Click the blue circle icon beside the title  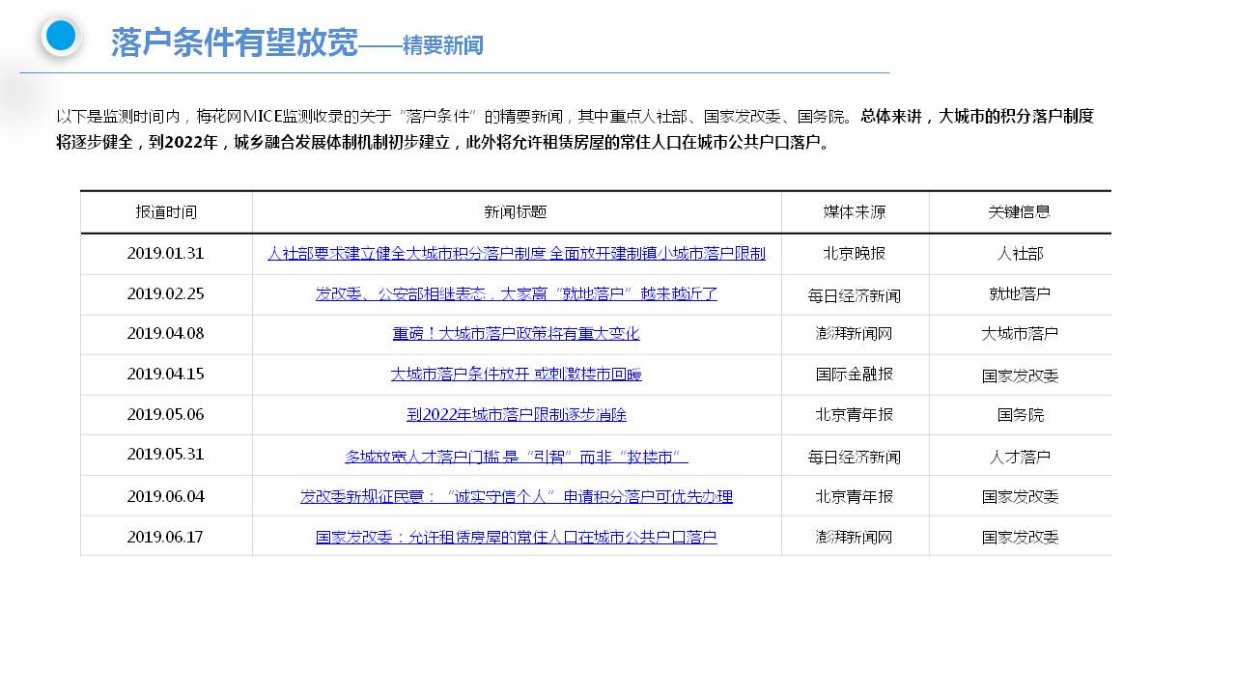coord(61,36)
